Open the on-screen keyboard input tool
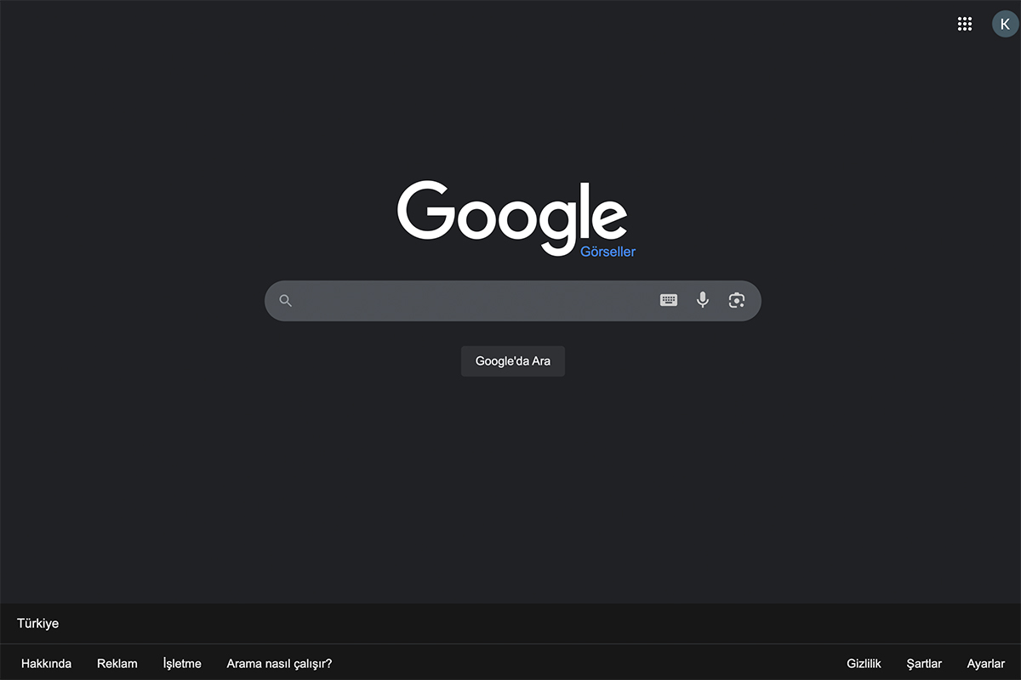The height and width of the screenshot is (680, 1021). pyautogui.click(x=669, y=300)
